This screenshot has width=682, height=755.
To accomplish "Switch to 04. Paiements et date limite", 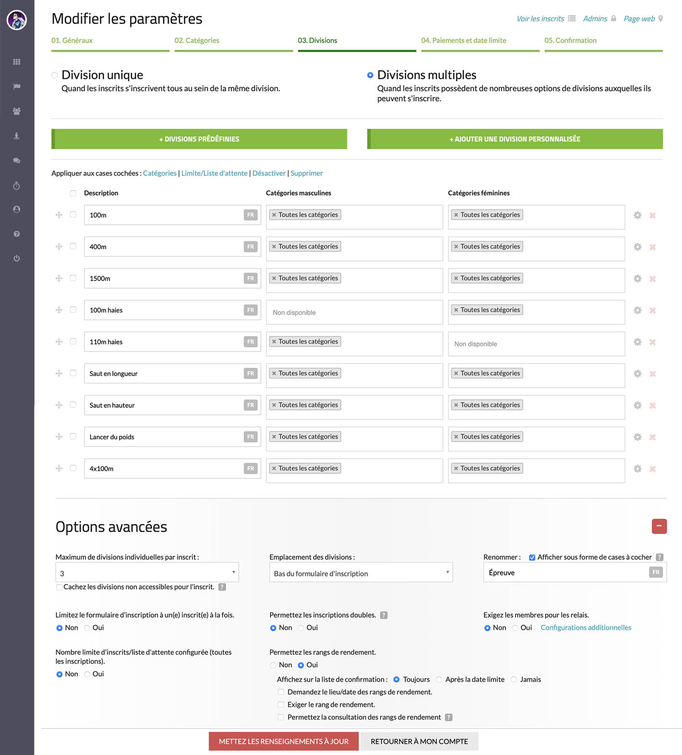I will coord(463,40).
